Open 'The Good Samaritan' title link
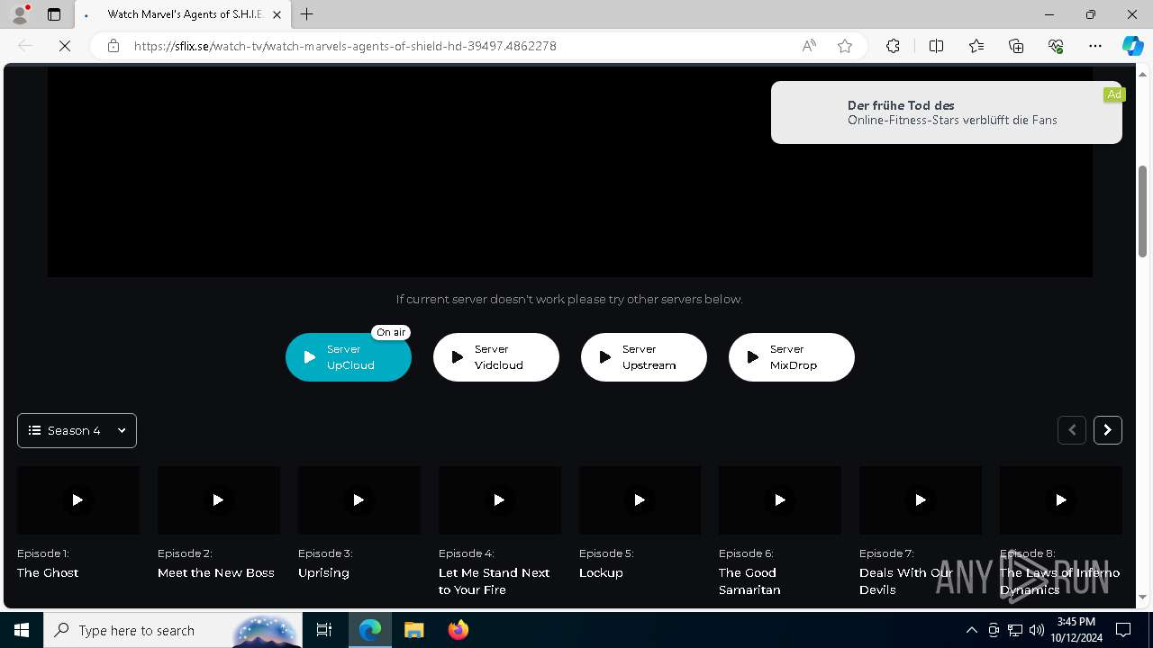 749,580
